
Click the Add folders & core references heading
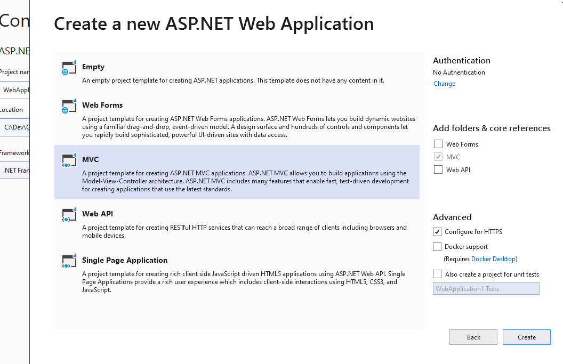point(492,128)
